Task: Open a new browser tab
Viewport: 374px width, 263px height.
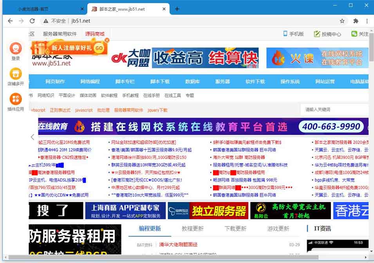Action: click(177, 9)
